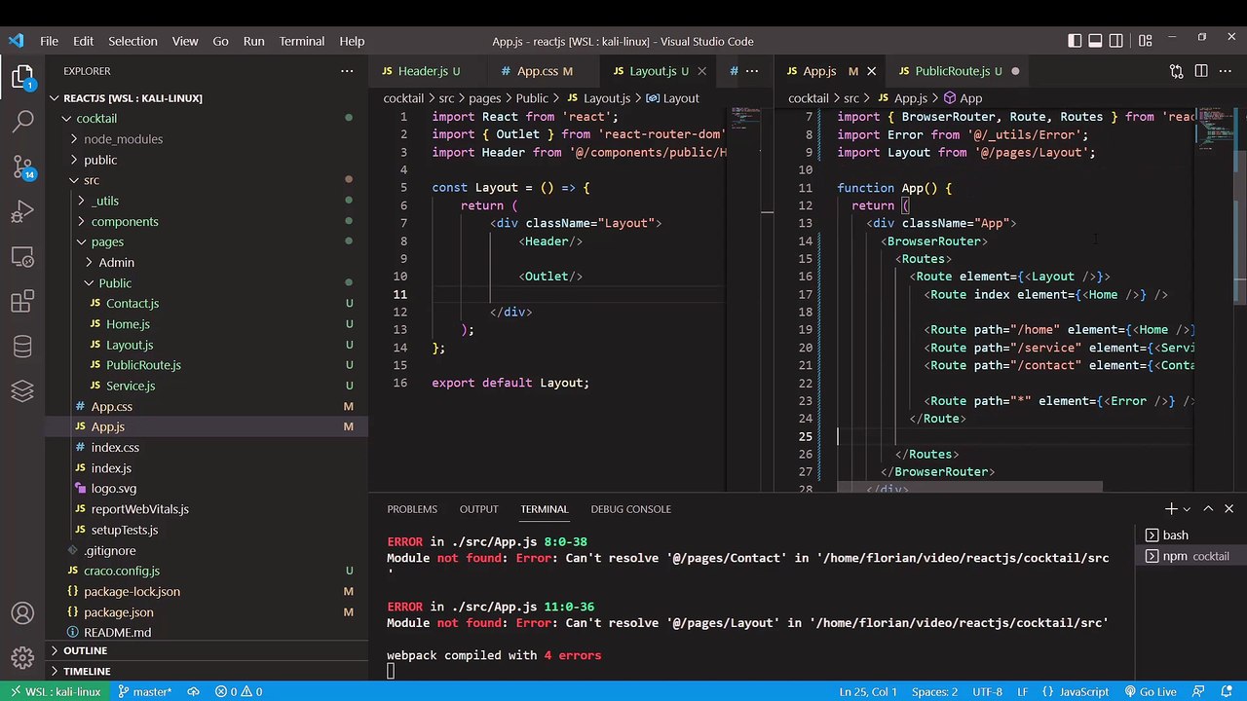Start Go Live server
The image size is (1247, 701).
click(1150, 691)
